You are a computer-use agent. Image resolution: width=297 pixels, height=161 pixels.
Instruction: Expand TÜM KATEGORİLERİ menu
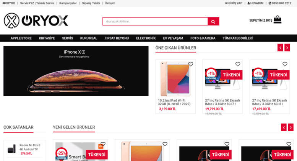[238, 38]
